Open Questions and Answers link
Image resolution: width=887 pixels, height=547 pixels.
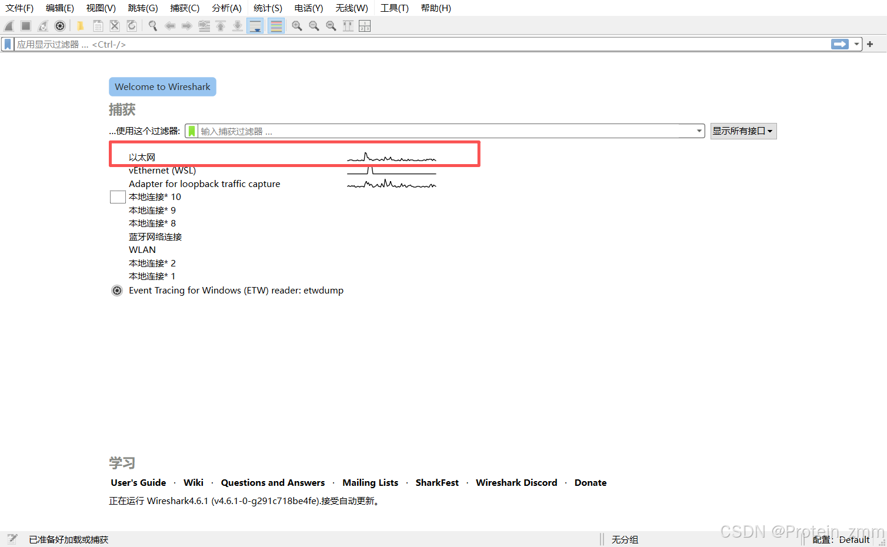pyautogui.click(x=273, y=483)
